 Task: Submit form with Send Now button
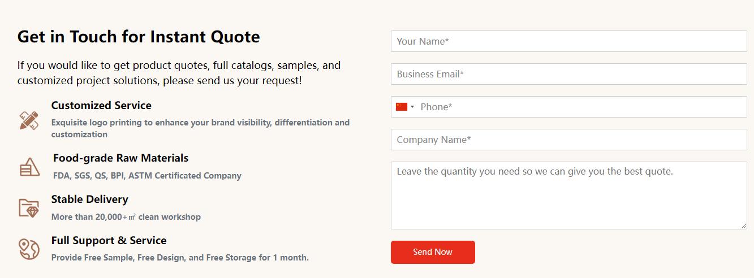[433, 252]
